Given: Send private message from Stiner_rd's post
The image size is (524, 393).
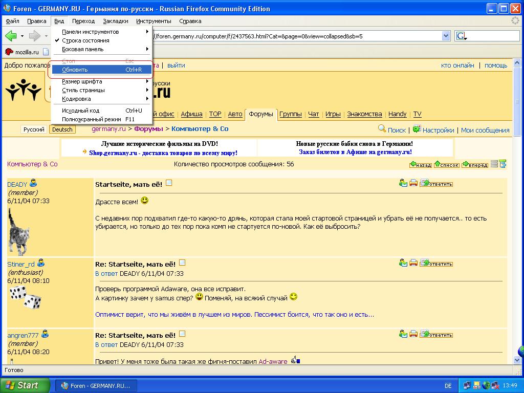Looking at the screenshot, I should (x=403, y=263).
